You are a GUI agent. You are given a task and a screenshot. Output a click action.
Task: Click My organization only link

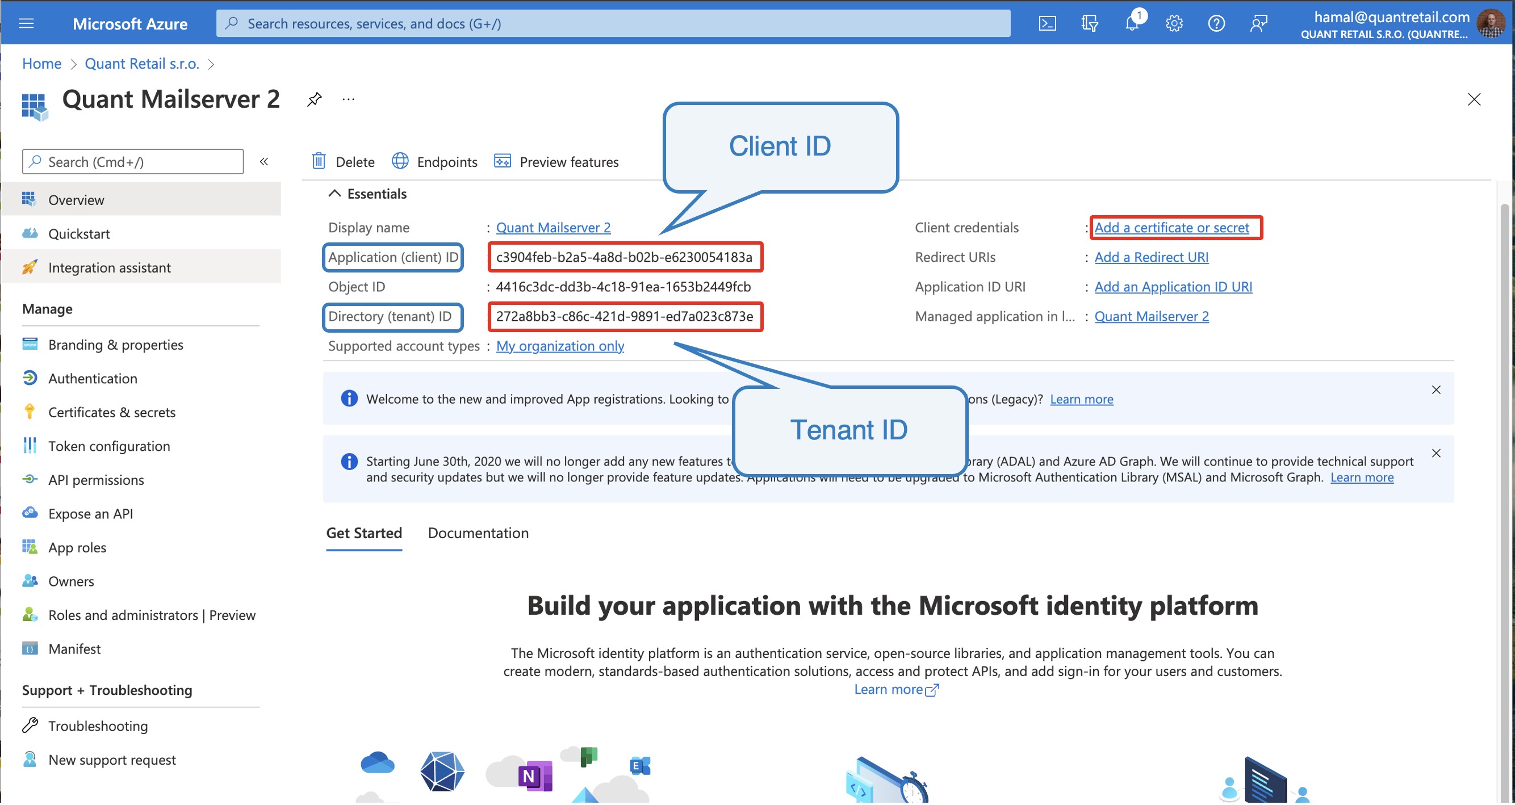(560, 346)
